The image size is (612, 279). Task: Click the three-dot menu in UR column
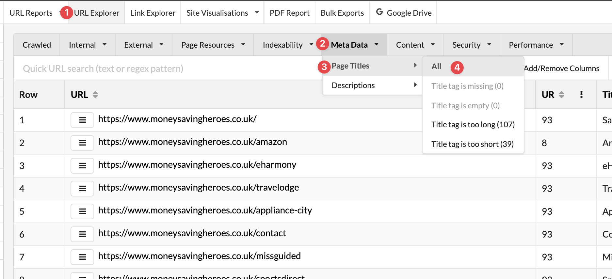(581, 95)
